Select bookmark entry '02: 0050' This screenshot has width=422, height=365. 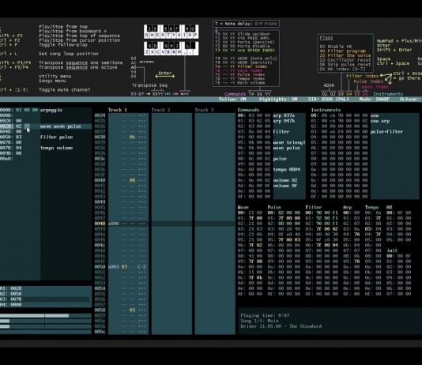click(x=46, y=294)
